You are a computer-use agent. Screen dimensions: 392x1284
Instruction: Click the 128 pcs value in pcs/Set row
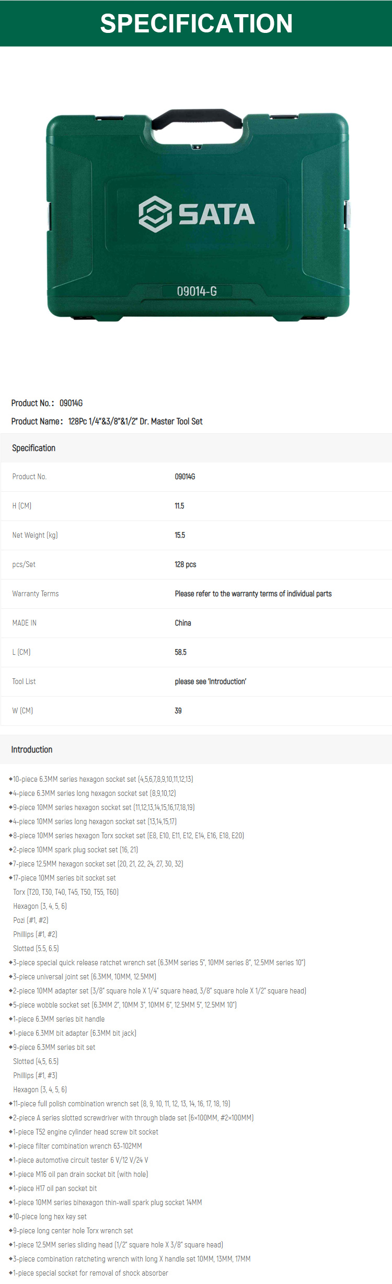[x=186, y=564]
